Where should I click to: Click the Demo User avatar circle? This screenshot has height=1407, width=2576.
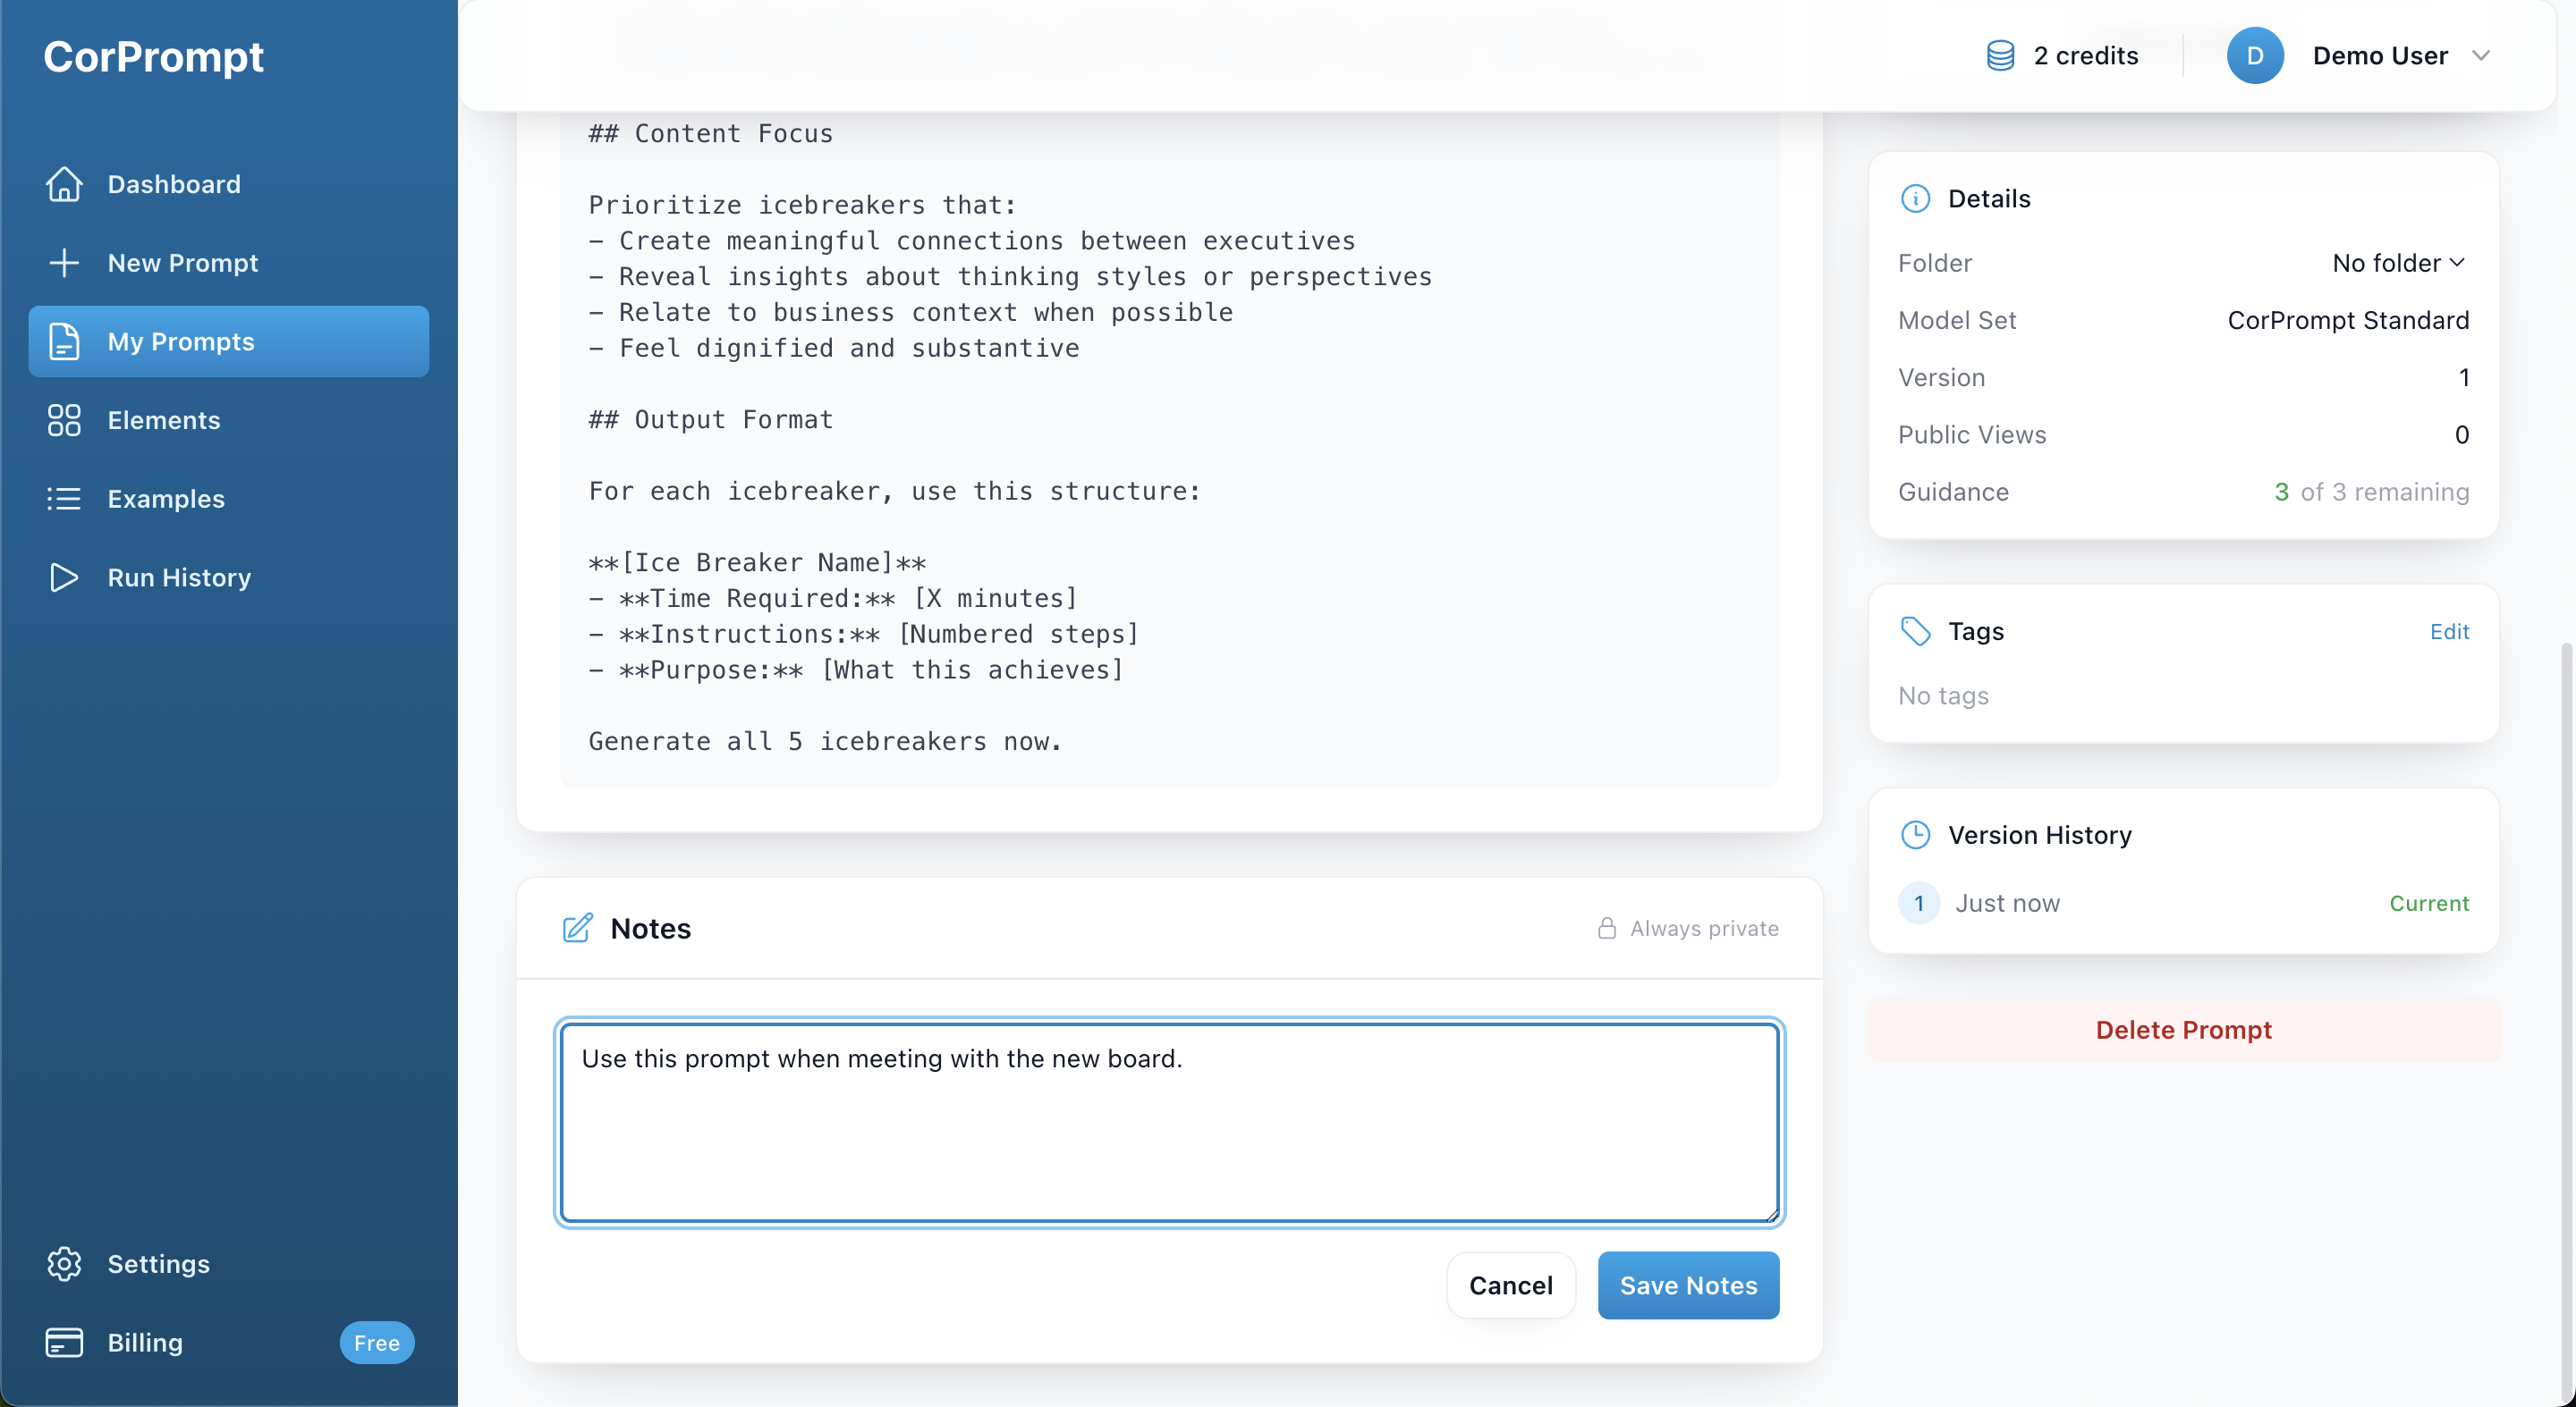[2254, 56]
